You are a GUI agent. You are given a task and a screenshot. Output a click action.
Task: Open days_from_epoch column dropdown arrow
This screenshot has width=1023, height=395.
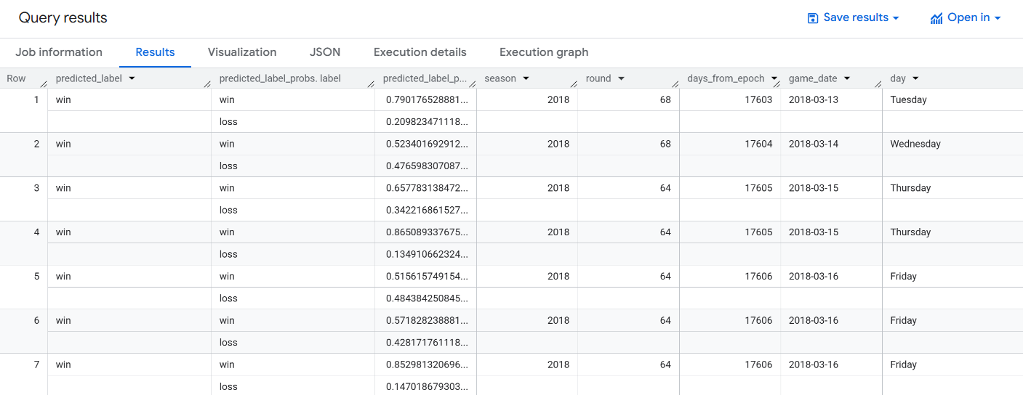click(x=774, y=78)
